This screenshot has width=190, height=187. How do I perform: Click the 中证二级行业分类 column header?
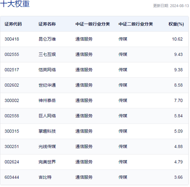136,24
